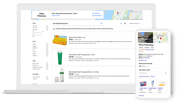Screen dimensions: 188x109
Task: Check the Sexual Health filter
Action: [x=47, y=69]
